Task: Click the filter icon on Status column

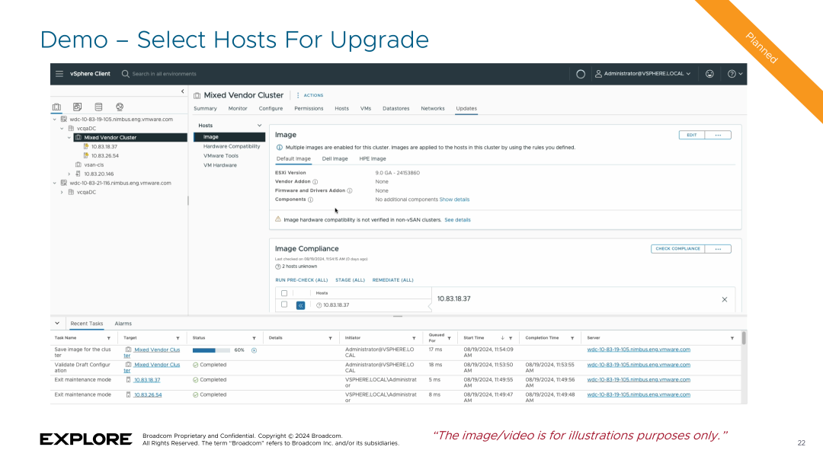Action: (x=254, y=338)
